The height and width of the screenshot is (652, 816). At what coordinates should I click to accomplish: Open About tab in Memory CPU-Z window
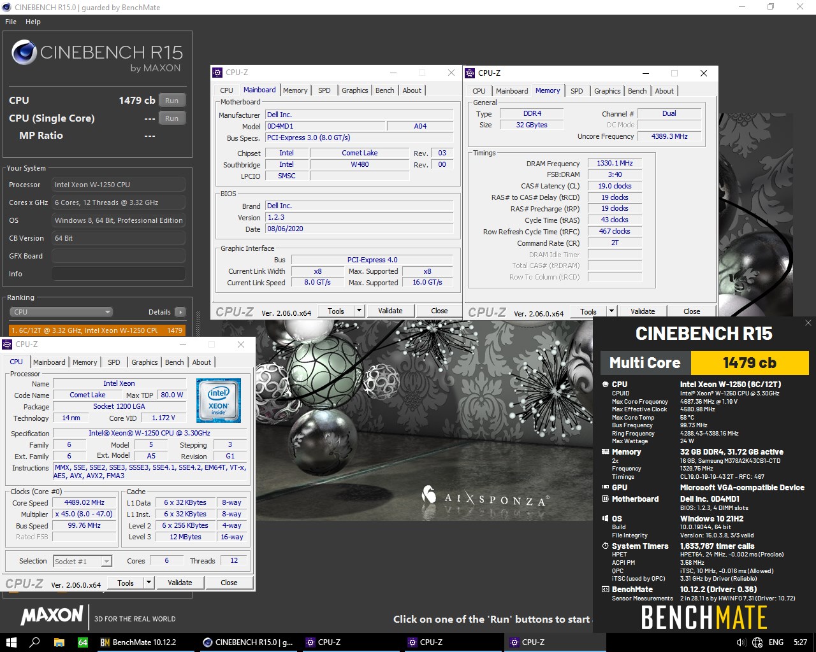coord(664,91)
